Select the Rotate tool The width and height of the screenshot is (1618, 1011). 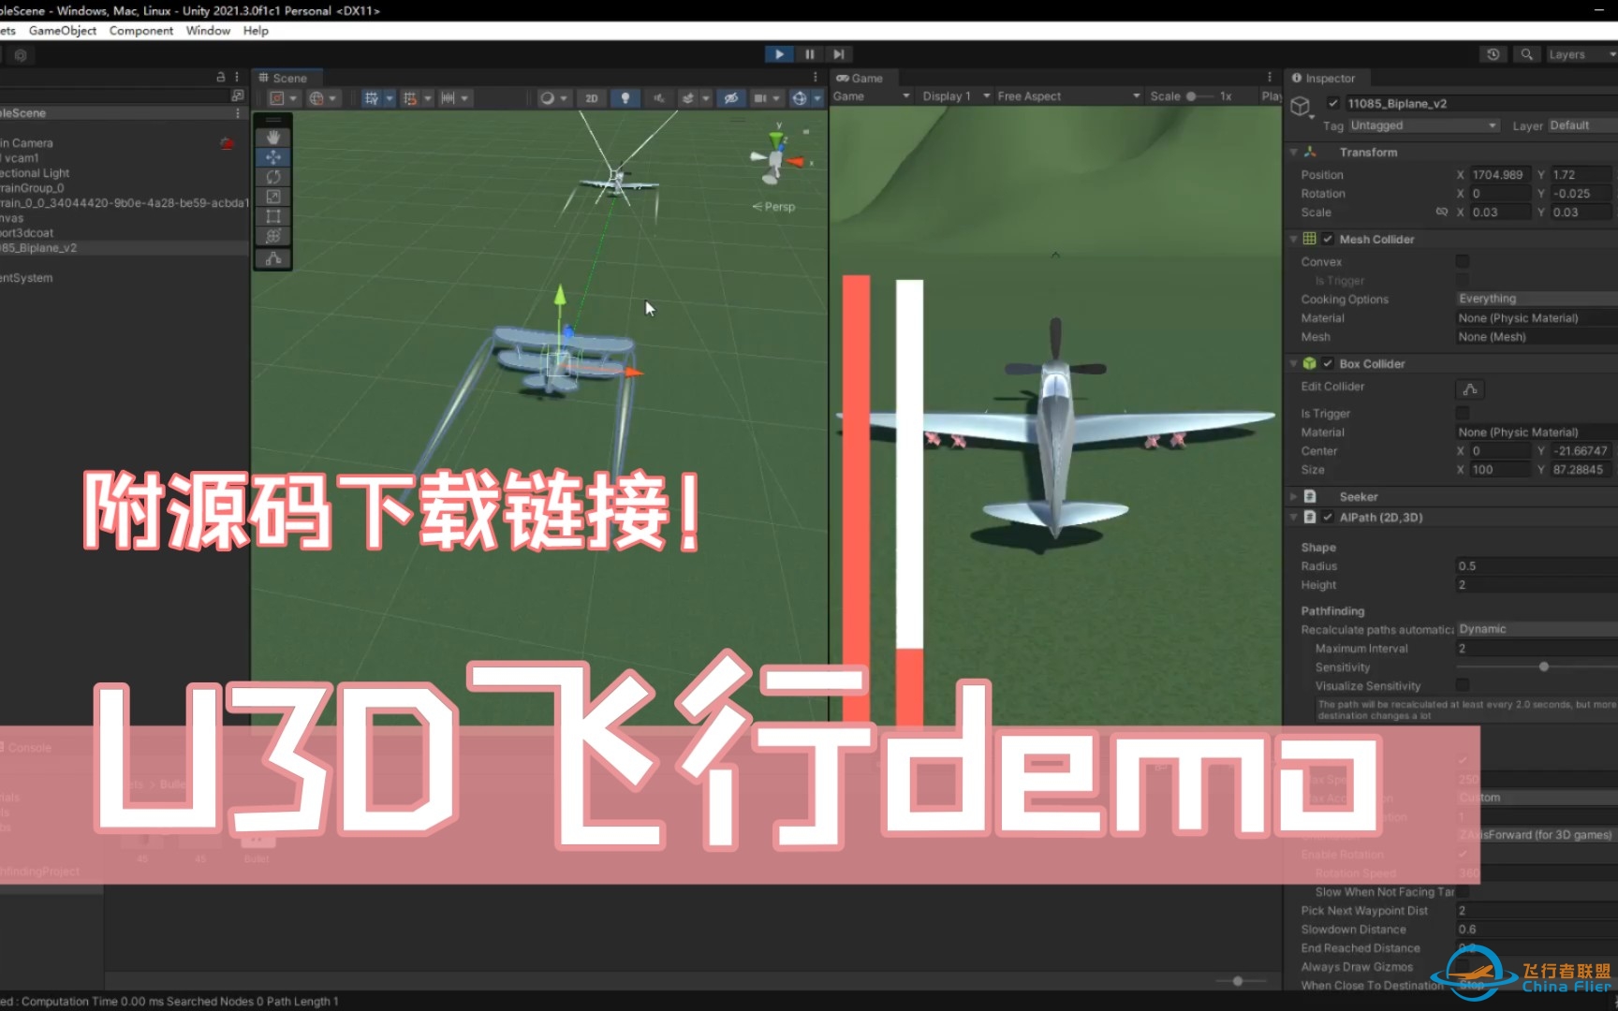click(273, 177)
